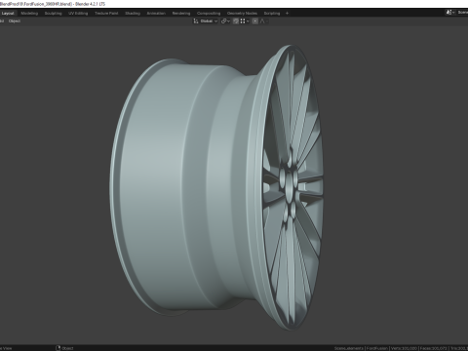This screenshot has width=468, height=351.
Task: Switch to the Layout workspace tab
Action: point(8,14)
